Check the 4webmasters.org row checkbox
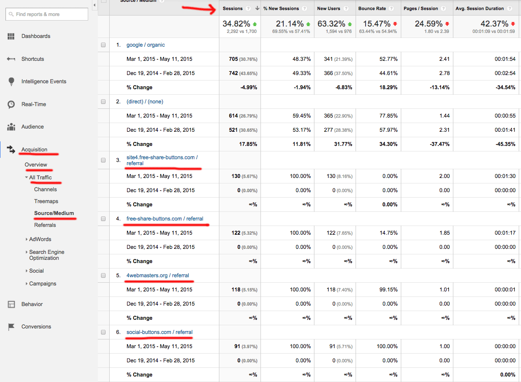The height and width of the screenshot is (382, 521). pyautogui.click(x=103, y=275)
